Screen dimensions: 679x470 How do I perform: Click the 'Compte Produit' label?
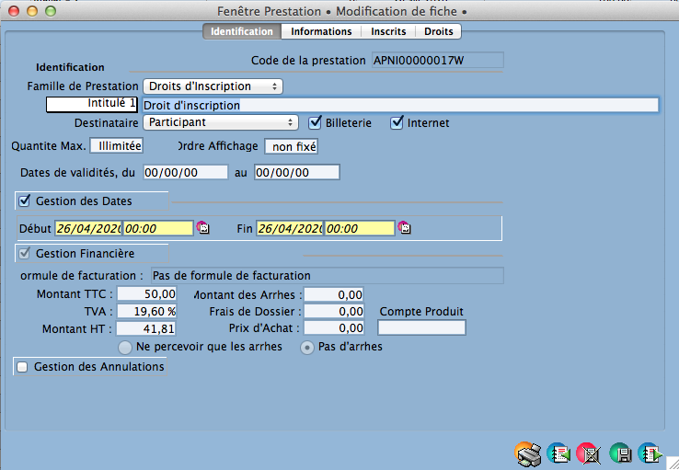point(421,311)
